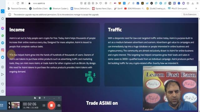Open the recorder output folder icon
Viewport: 200px width, 112px height.
tap(35, 98)
